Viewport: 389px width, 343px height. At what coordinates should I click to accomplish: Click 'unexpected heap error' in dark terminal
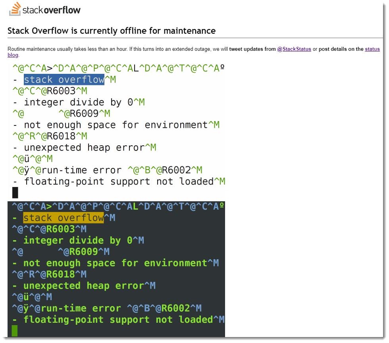tap(83, 285)
